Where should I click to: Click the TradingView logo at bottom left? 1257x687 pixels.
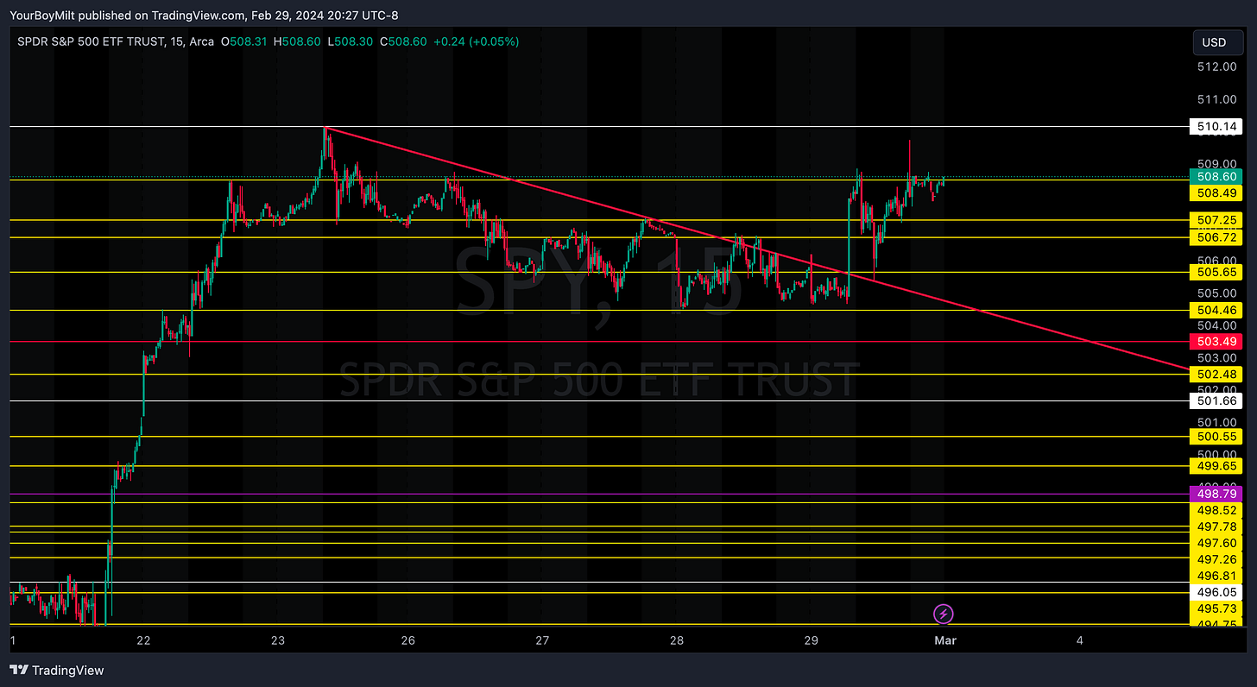(56, 670)
